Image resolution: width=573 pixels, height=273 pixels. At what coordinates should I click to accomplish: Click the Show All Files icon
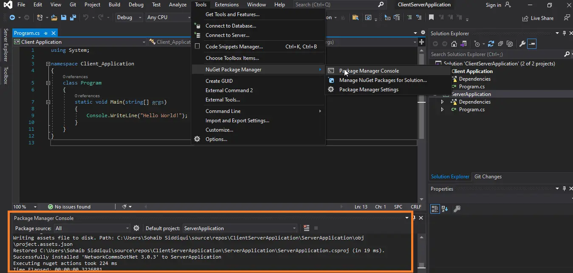[509, 44]
